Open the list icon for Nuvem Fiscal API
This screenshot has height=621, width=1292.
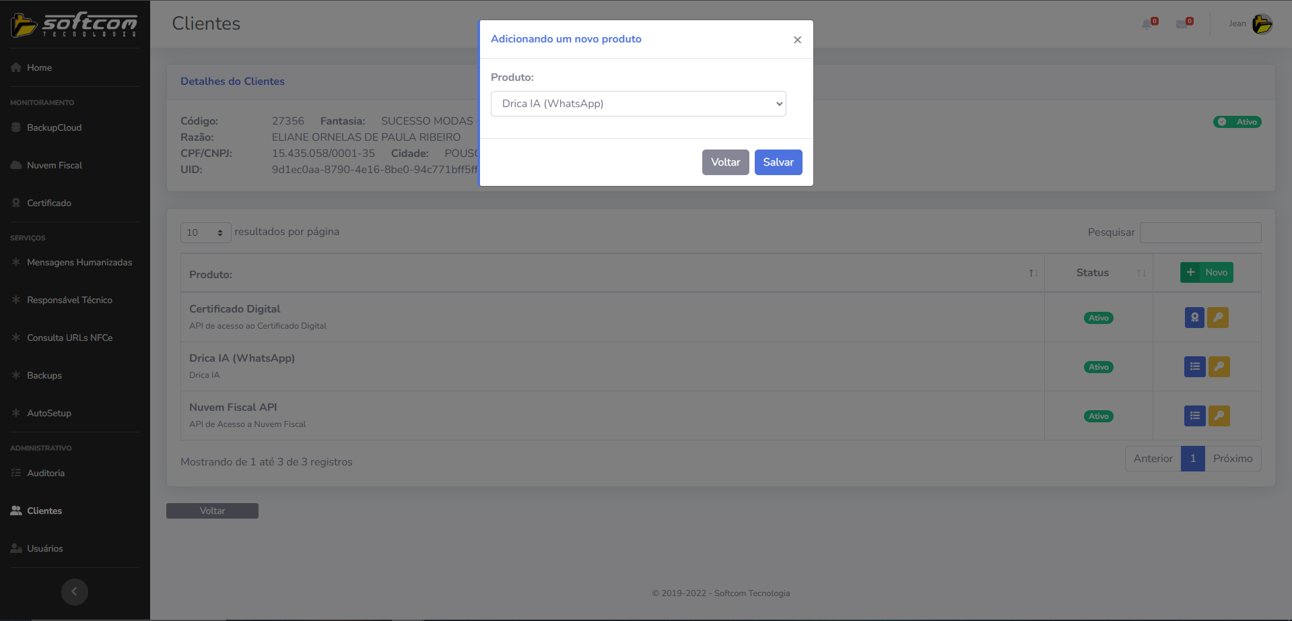[x=1194, y=416]
